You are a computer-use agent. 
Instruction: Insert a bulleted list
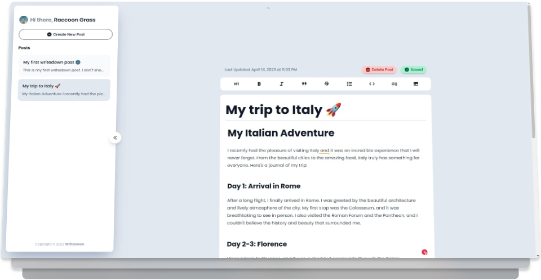click(x=349, y=84)
